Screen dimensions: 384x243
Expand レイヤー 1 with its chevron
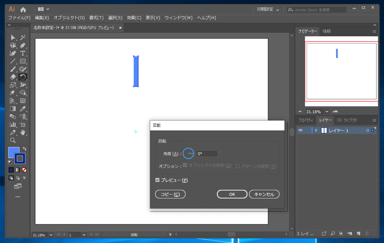316,130
